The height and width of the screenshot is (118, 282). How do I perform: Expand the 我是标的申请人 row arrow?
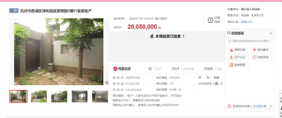pos(271,106)
